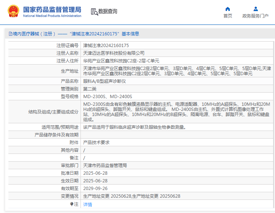Click the national emblem logo icon

(13, 11)
